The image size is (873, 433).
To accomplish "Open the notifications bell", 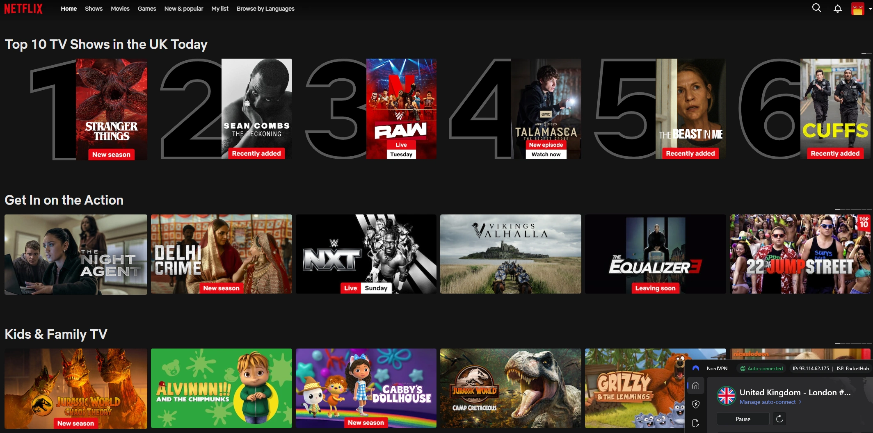I will tap(838, 9).
